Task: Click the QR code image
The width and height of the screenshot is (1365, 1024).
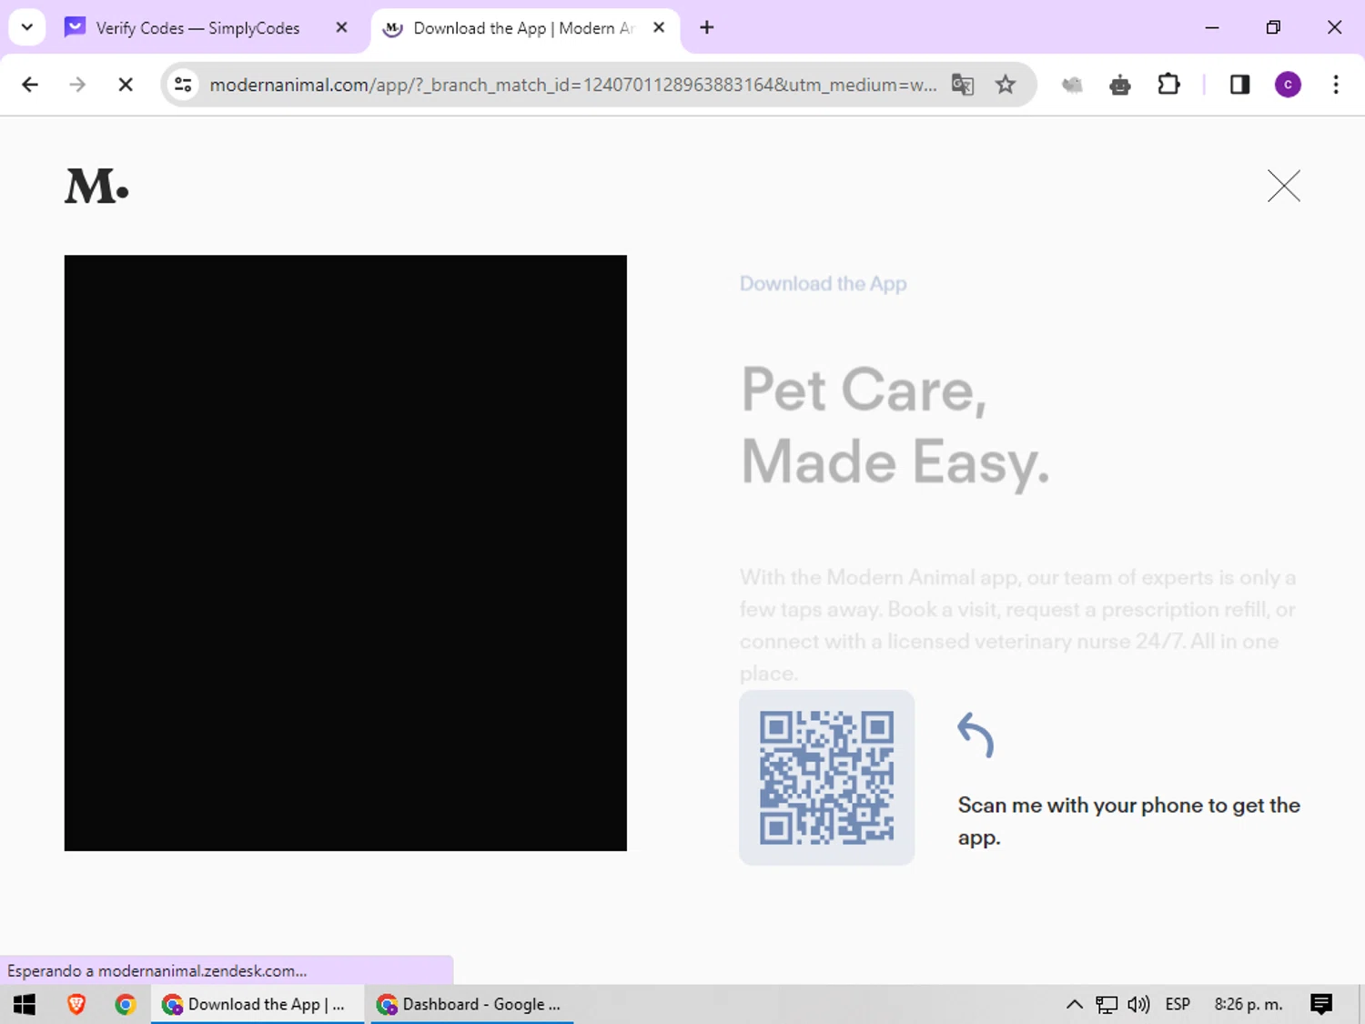Action: click(826, 777)
